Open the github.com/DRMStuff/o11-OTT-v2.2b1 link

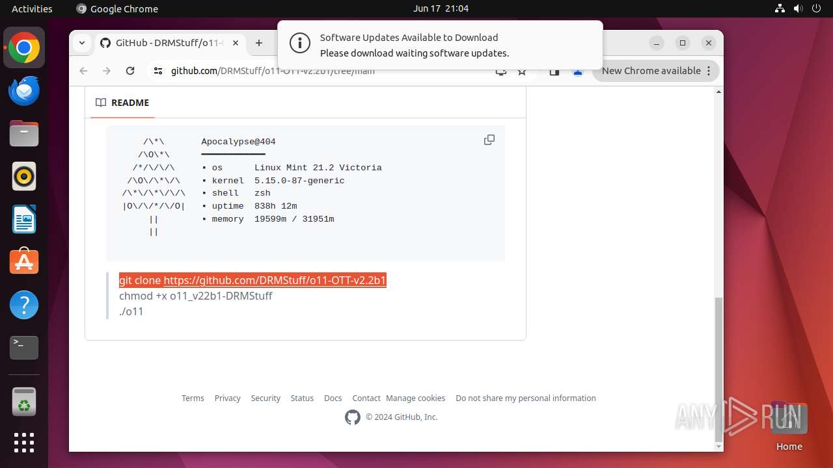point(275,280)
